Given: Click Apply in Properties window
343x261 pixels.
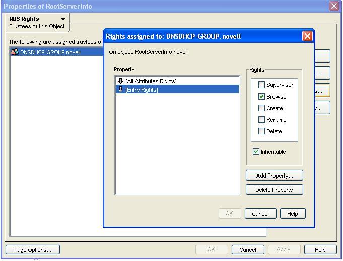Looking at the screenshot, I should coord(284,249).
